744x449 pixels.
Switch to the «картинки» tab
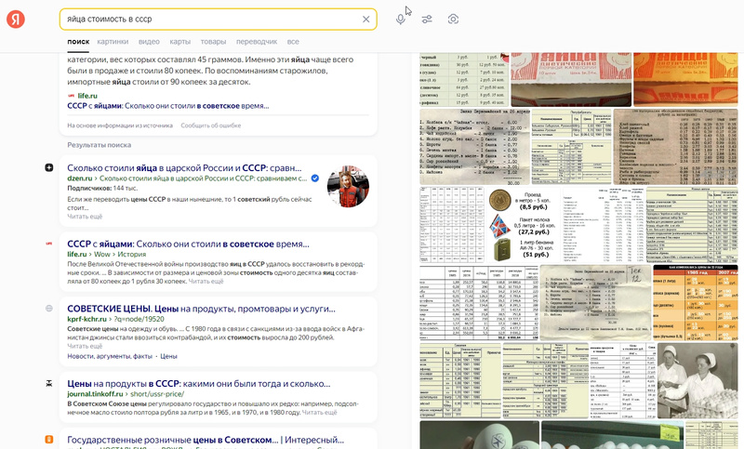coord(113,42)
